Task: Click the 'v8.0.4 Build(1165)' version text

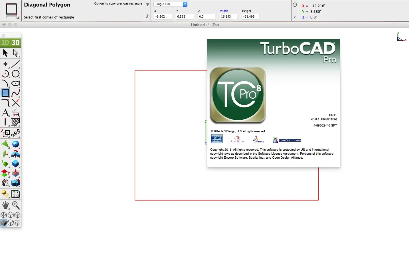Action: [324, 119]
